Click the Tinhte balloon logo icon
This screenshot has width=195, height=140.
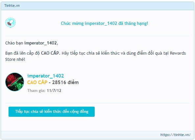[11, 23]
